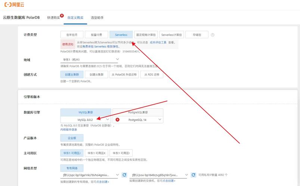Select Serverless billing type
This screenshot has width=300, height=186.
[121, 35]
